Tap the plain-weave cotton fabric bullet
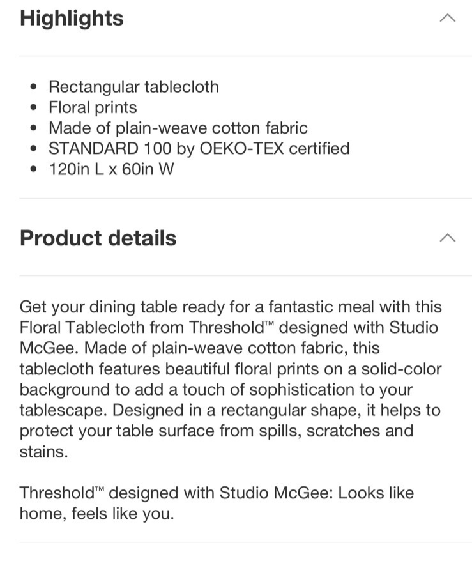Image resolution: width=472 pixels, height=561 pixels. point(178,128)
